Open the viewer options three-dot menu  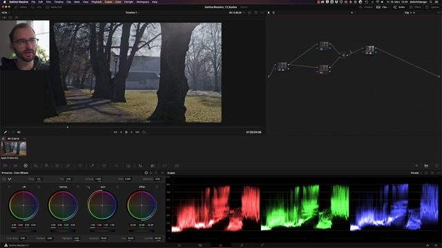click(262, 12)
